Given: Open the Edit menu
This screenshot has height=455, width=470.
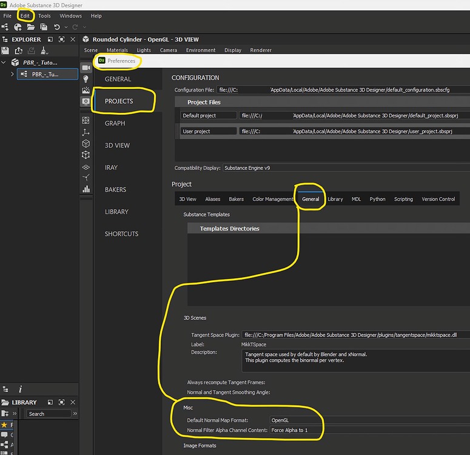Looking at the screenshot, I should (x=25, y=16).
